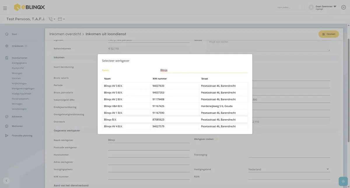Open the Vestigingsland dropdown
The width and height of the screenshot is (350, 188).
coord(289,169)
